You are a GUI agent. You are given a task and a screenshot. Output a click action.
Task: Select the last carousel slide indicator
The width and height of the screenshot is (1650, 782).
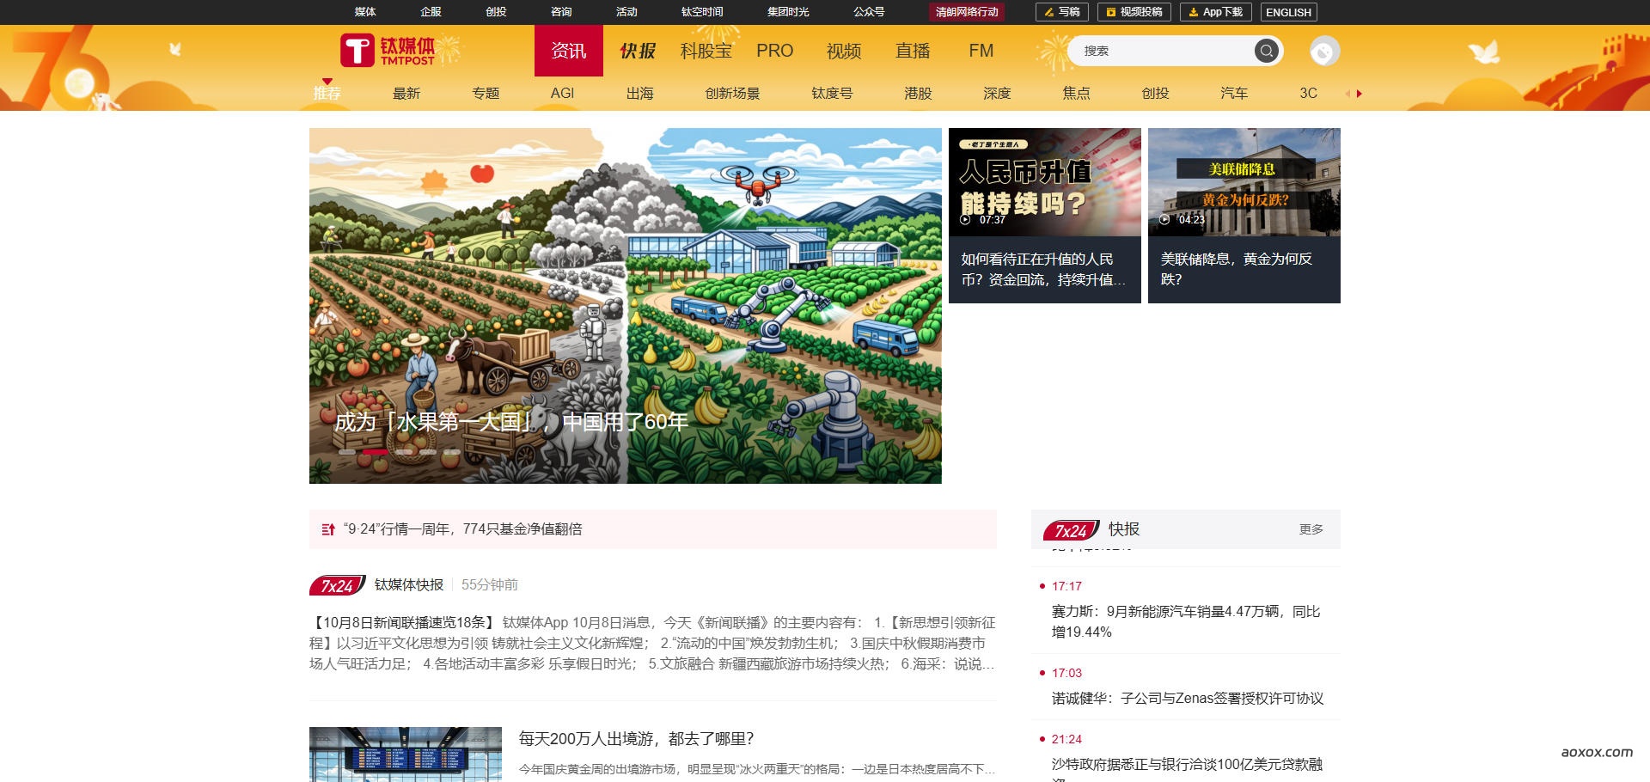452,452
